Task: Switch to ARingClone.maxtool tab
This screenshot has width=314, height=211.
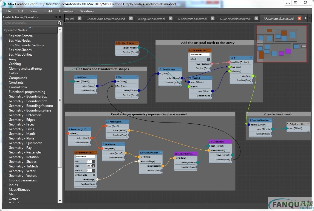Action: point(151,19)
